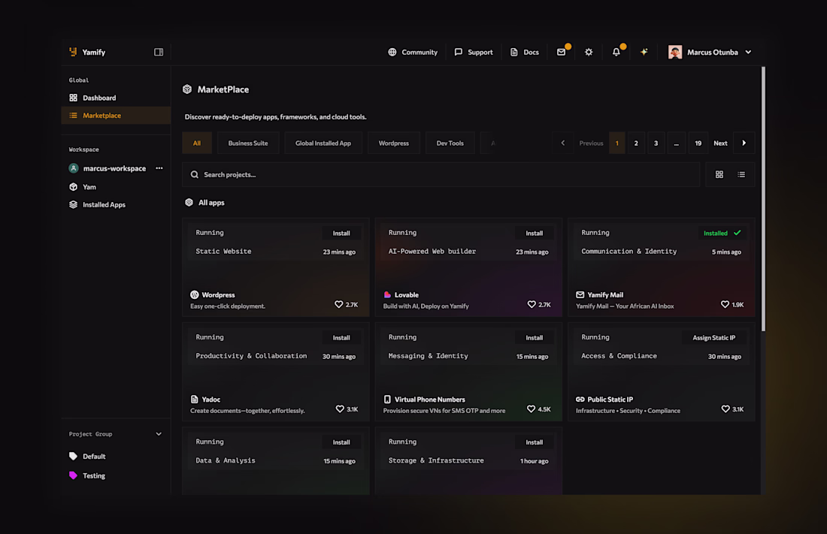Viewport: 827px width, 534px height.
Task: Click the All apps section icon
Action: pyautogui.click(x=189, y=203)
